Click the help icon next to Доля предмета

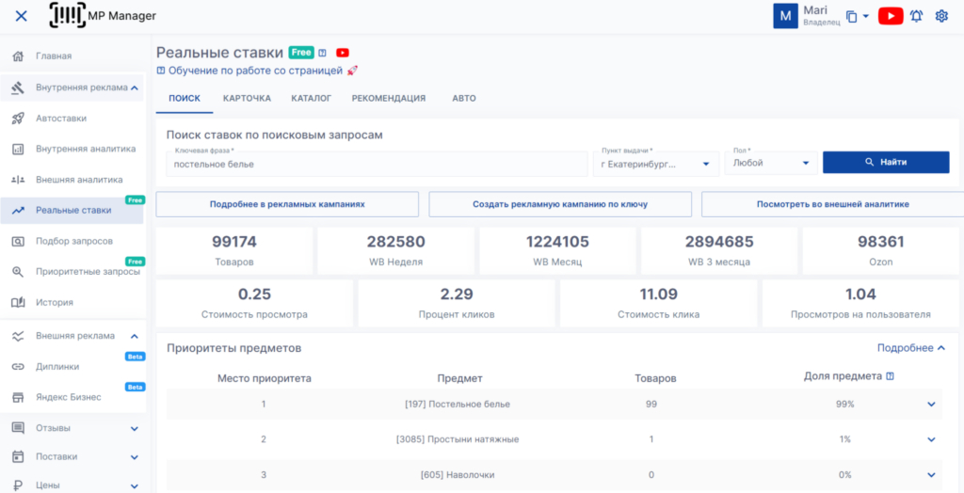click(x=890, y=376)
